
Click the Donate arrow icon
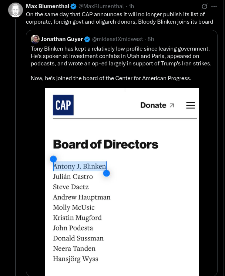point(172,105)
